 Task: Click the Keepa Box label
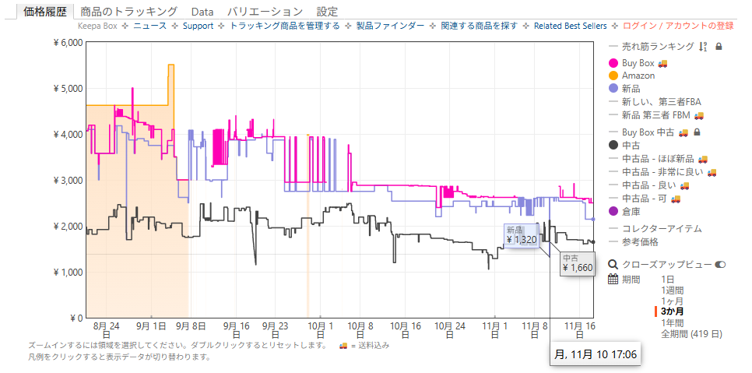[97, 26]
